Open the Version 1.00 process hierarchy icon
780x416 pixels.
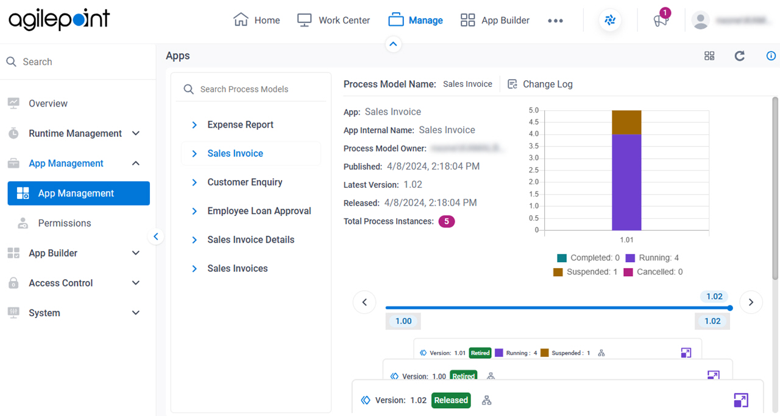491,376
